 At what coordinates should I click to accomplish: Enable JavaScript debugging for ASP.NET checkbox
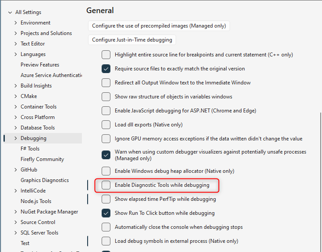coord(106,111)
